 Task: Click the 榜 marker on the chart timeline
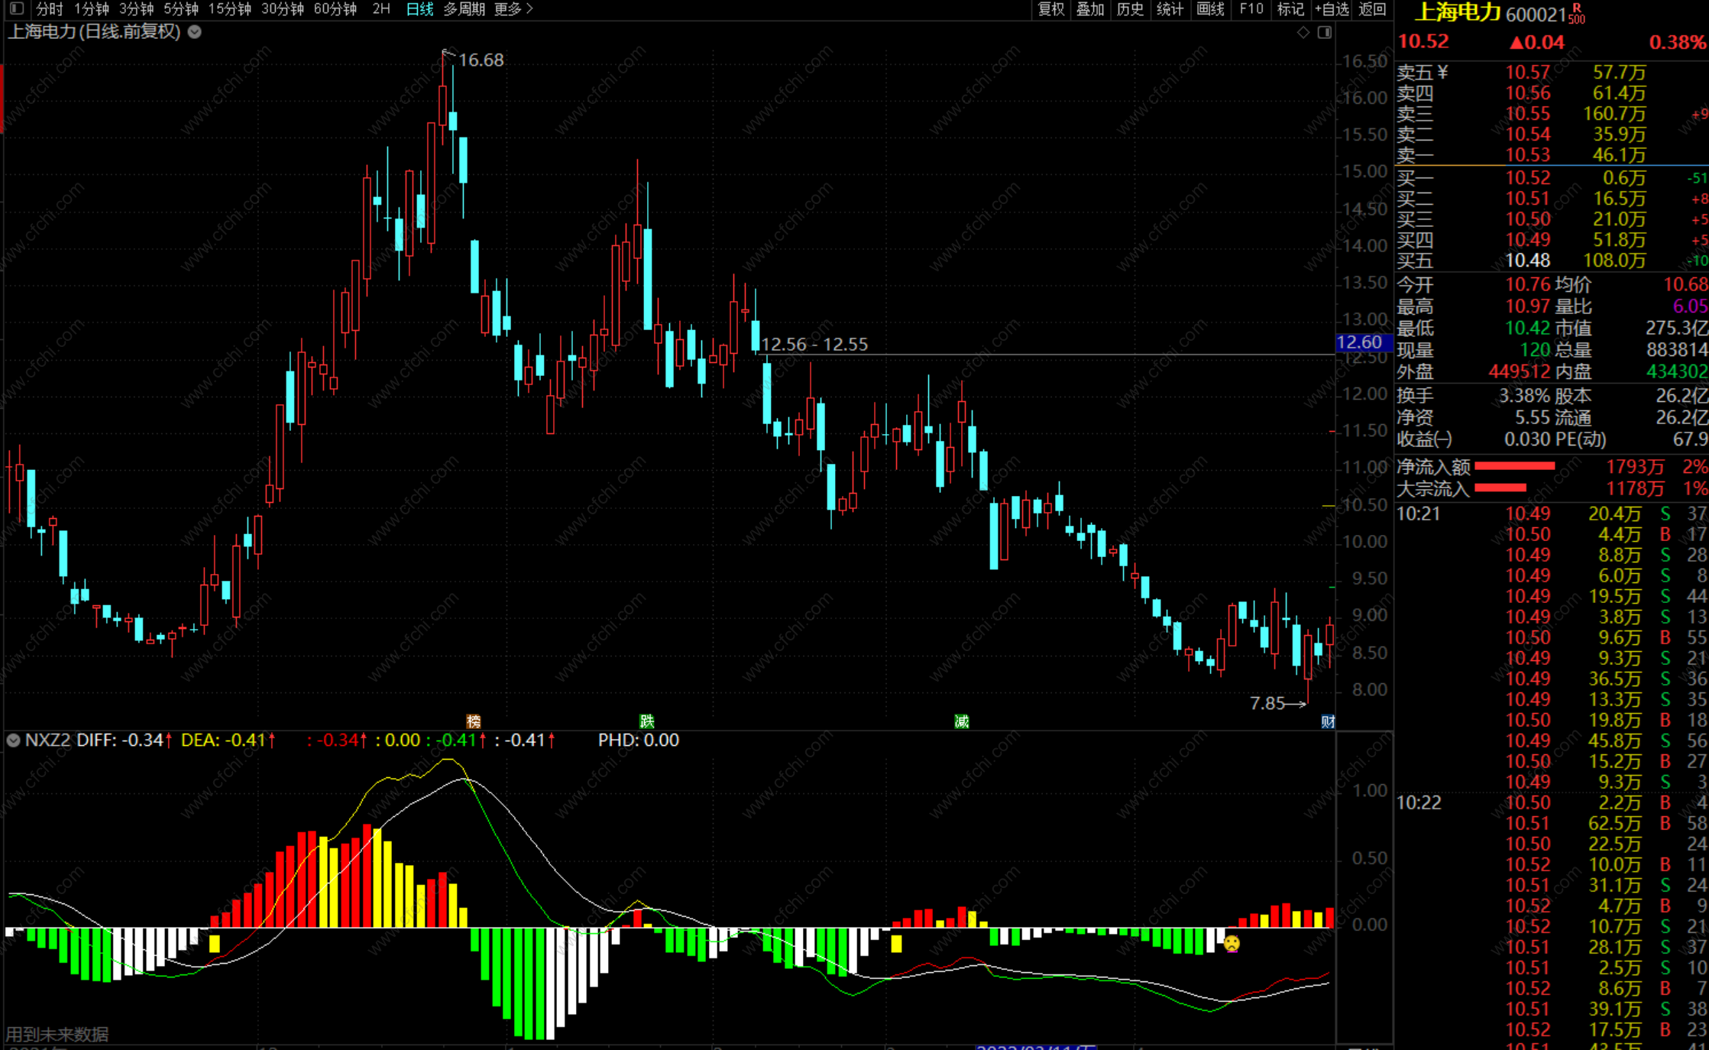coord(474,721)
